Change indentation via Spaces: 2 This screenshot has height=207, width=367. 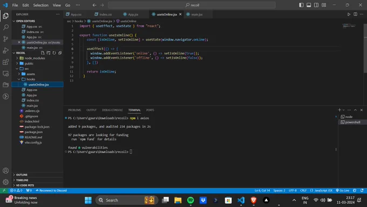(279, 190)
